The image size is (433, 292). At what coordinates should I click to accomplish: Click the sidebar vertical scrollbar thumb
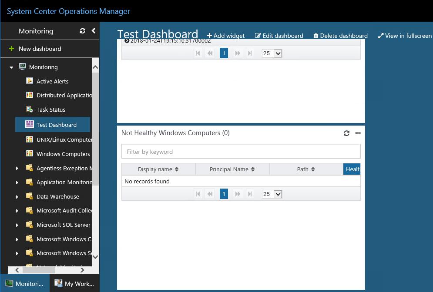pos(95,129)
